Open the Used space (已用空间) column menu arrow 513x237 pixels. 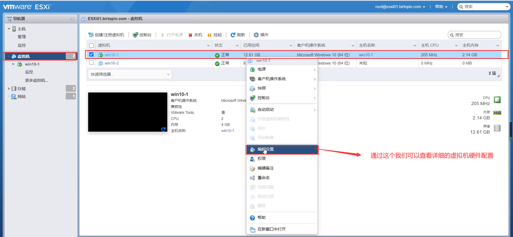click(x=291, y=46)
